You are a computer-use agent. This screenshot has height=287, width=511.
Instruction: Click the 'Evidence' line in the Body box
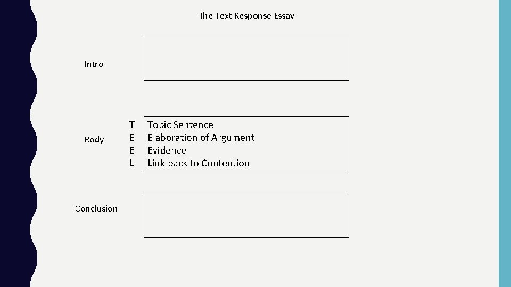coord(167,150)
